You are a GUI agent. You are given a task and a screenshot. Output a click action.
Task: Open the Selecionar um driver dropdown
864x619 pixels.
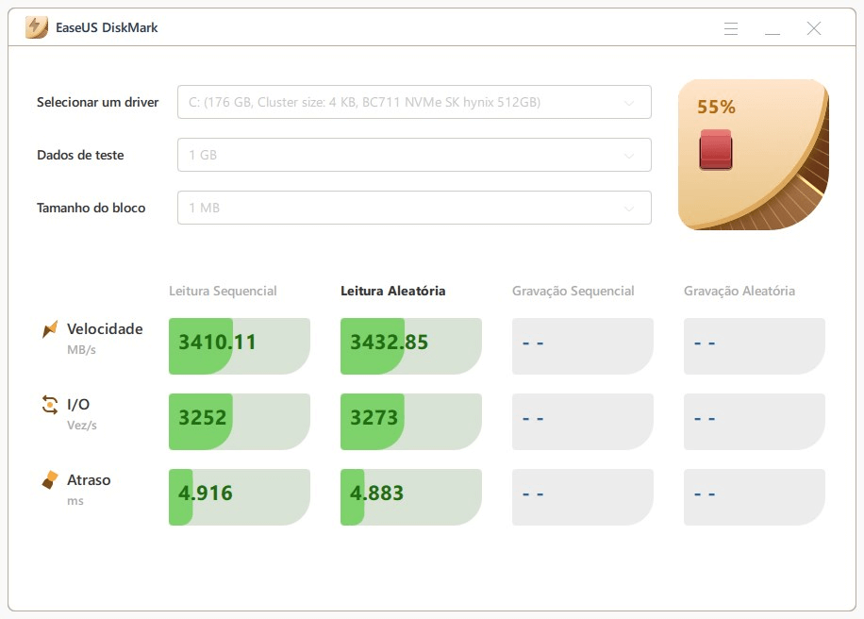pyautogui.click(x=414, y=102)
